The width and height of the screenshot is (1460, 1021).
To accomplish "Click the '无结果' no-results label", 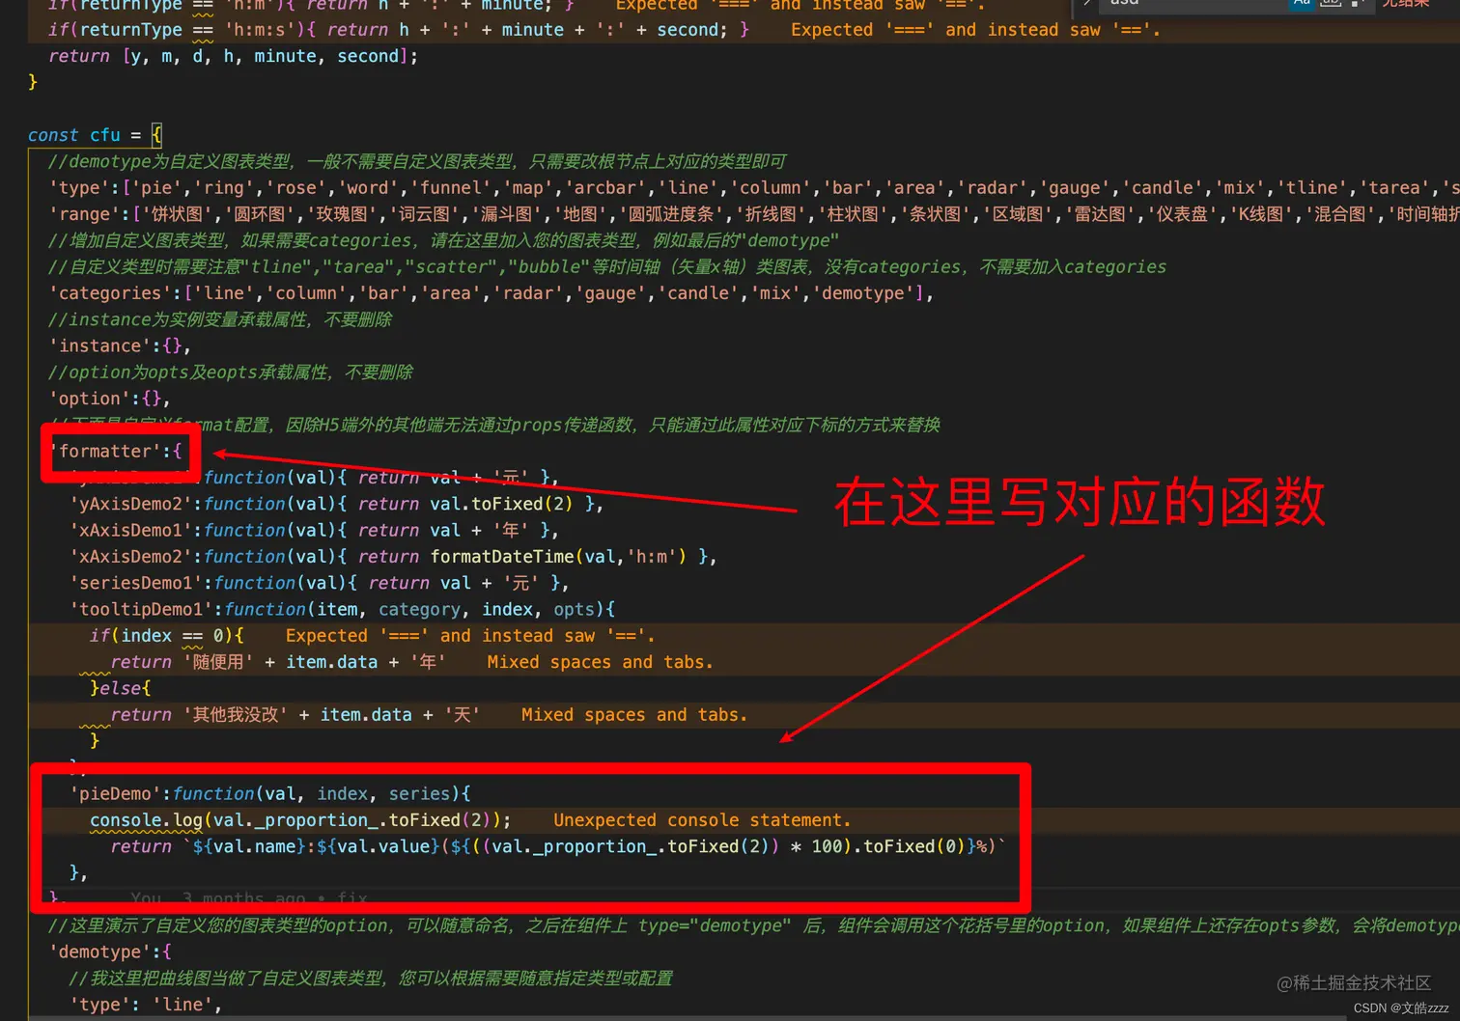I will coord(1405,4).
